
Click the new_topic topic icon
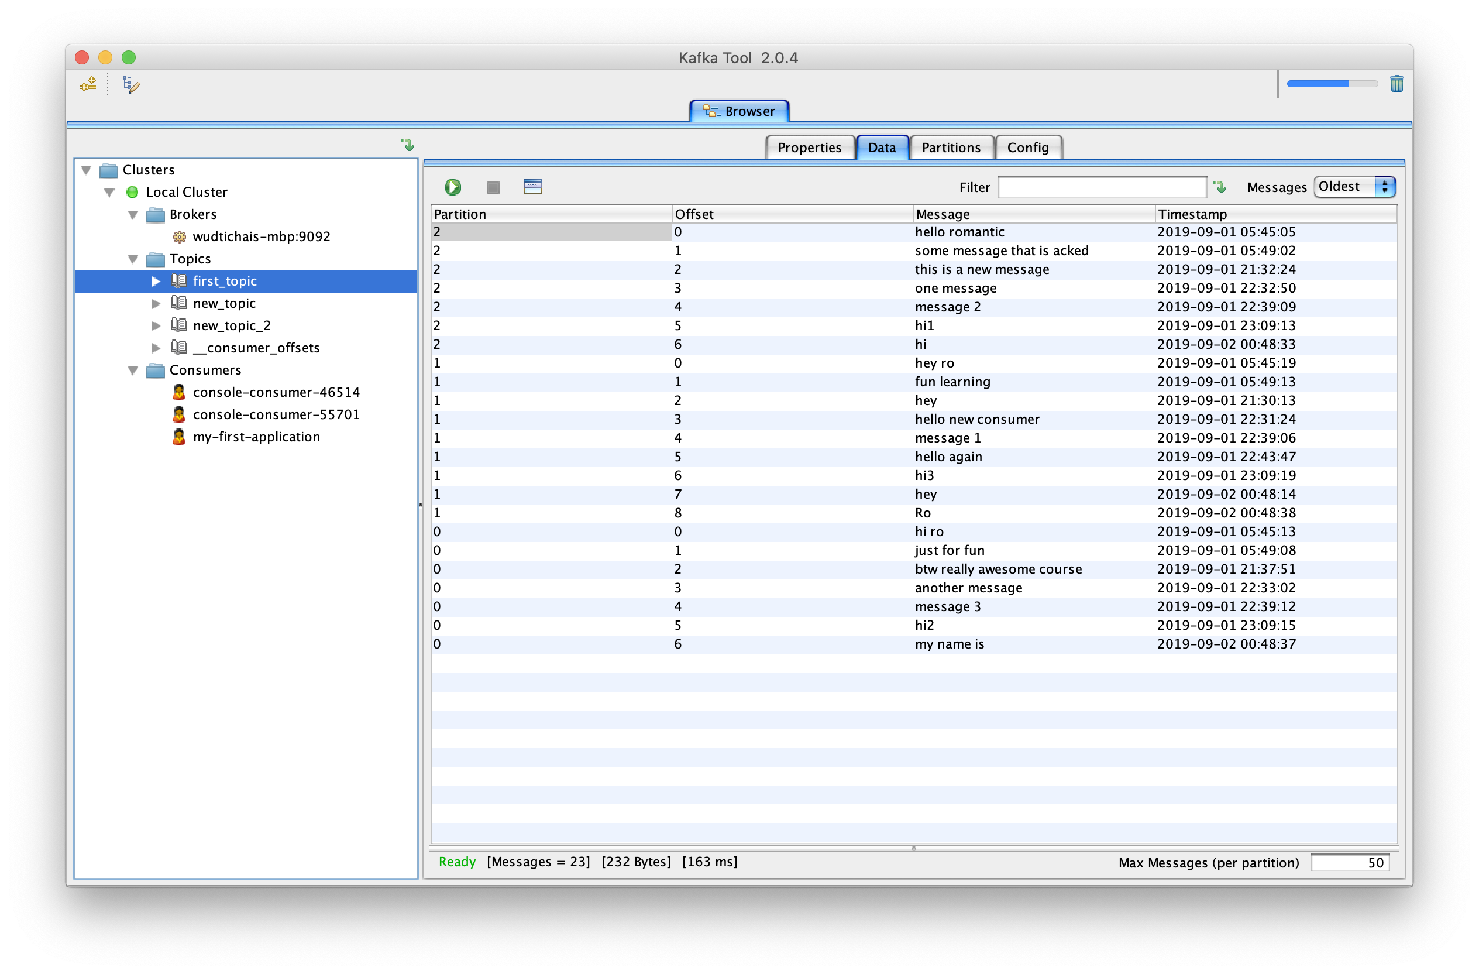tap(179, 303)
